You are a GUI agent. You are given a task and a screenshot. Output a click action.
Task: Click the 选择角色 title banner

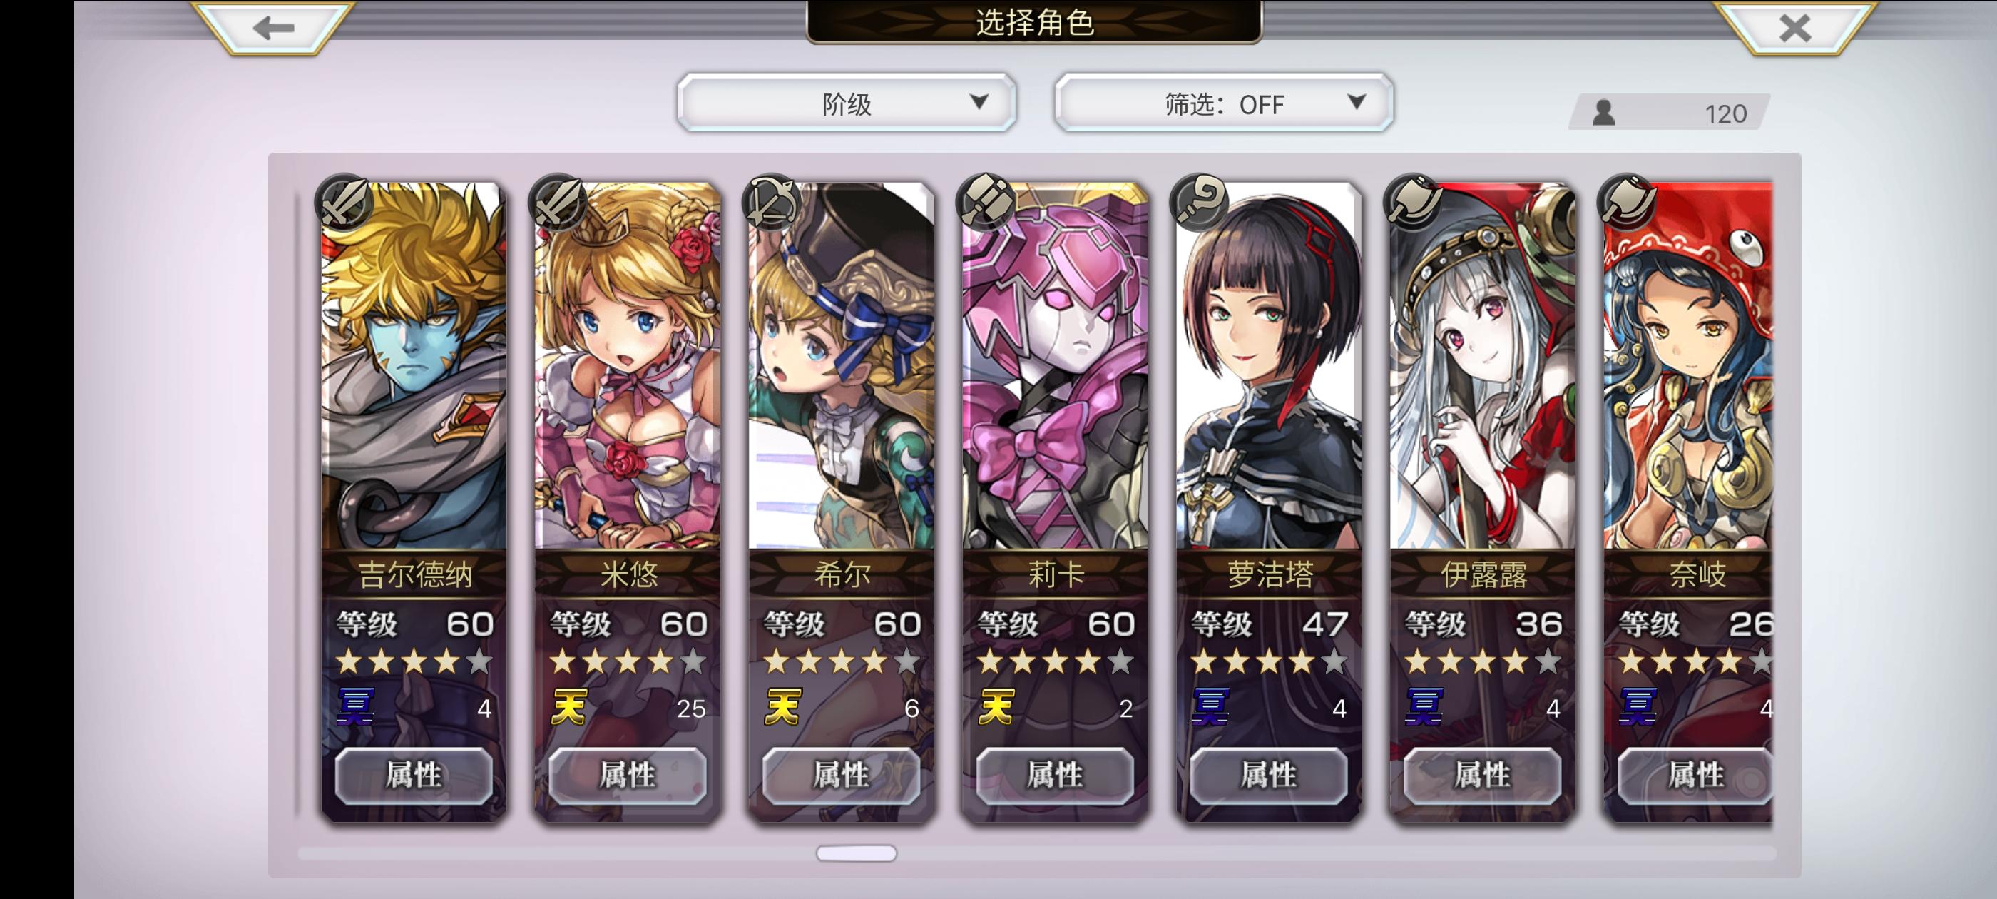pyautogui.click(x=1034, y=21)
